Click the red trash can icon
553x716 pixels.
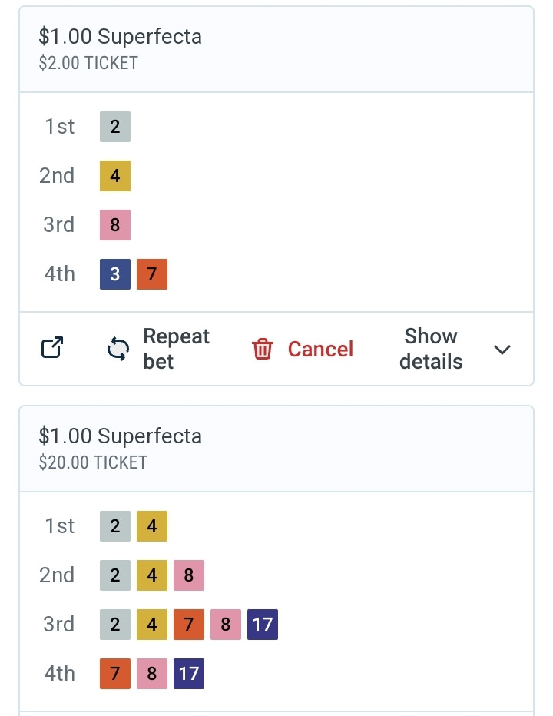(263, 349)
